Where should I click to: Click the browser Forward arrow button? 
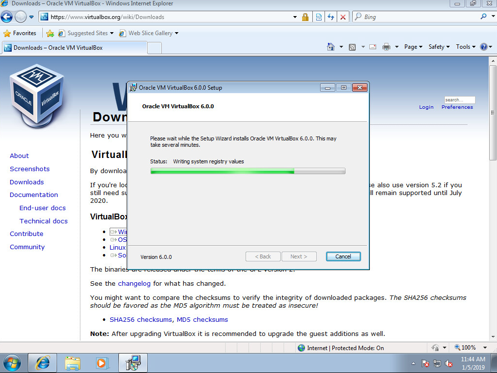(20, 17)
